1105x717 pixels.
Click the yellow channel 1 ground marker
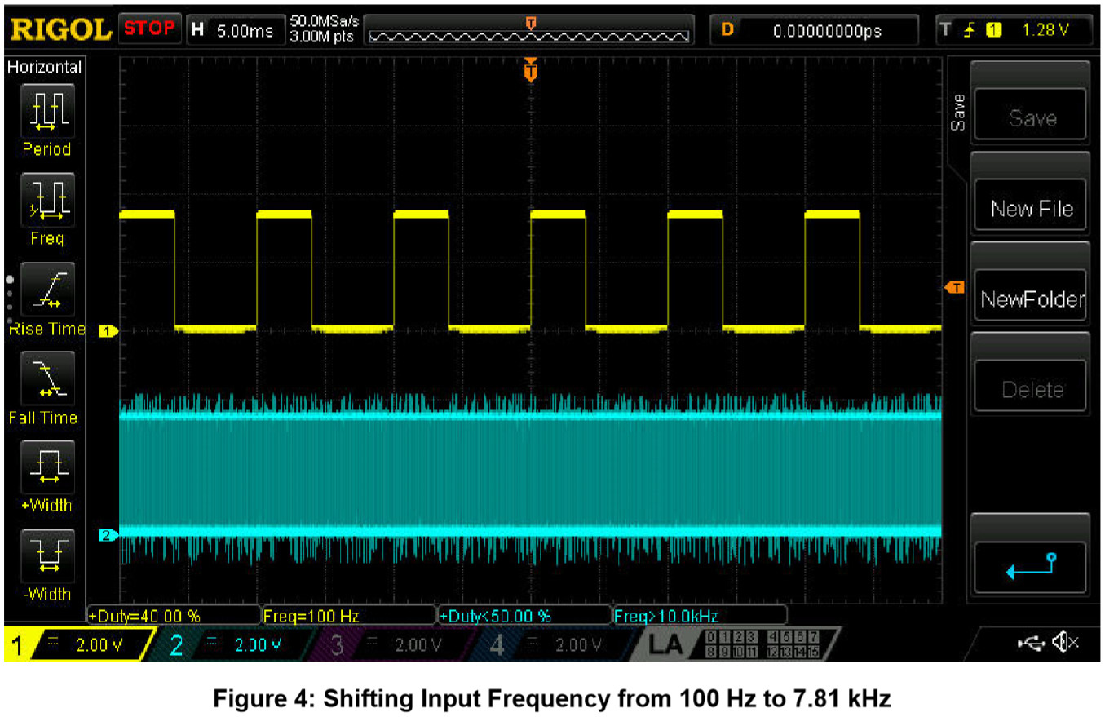point(108,330)
